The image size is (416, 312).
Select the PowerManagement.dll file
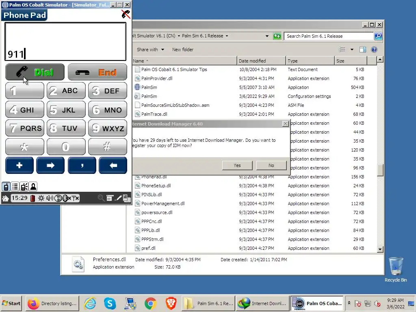[x=163, y=204]
